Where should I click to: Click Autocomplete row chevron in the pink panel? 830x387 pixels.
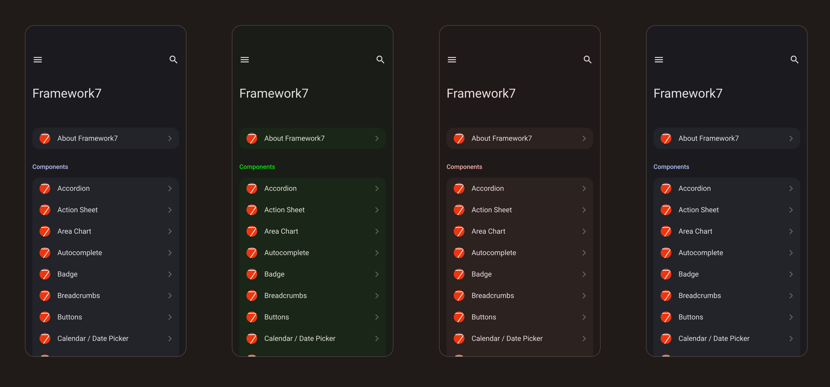point(584,253)
